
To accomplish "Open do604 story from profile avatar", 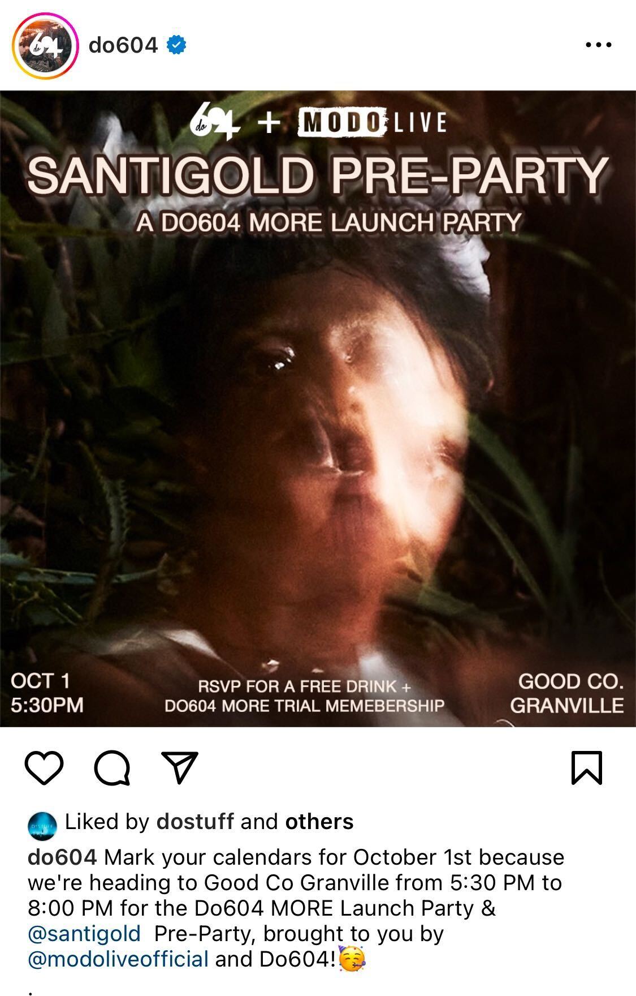I will (x=45, y=45).
